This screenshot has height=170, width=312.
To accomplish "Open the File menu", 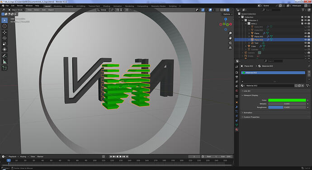I will pos(7,6).
